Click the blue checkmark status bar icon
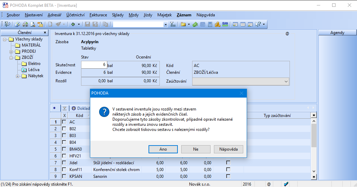 tap(286, 184)
